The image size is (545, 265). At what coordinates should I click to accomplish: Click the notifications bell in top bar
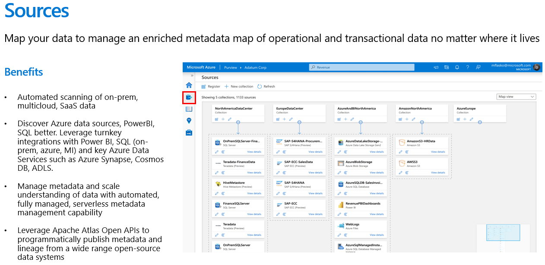click(457, 67)
